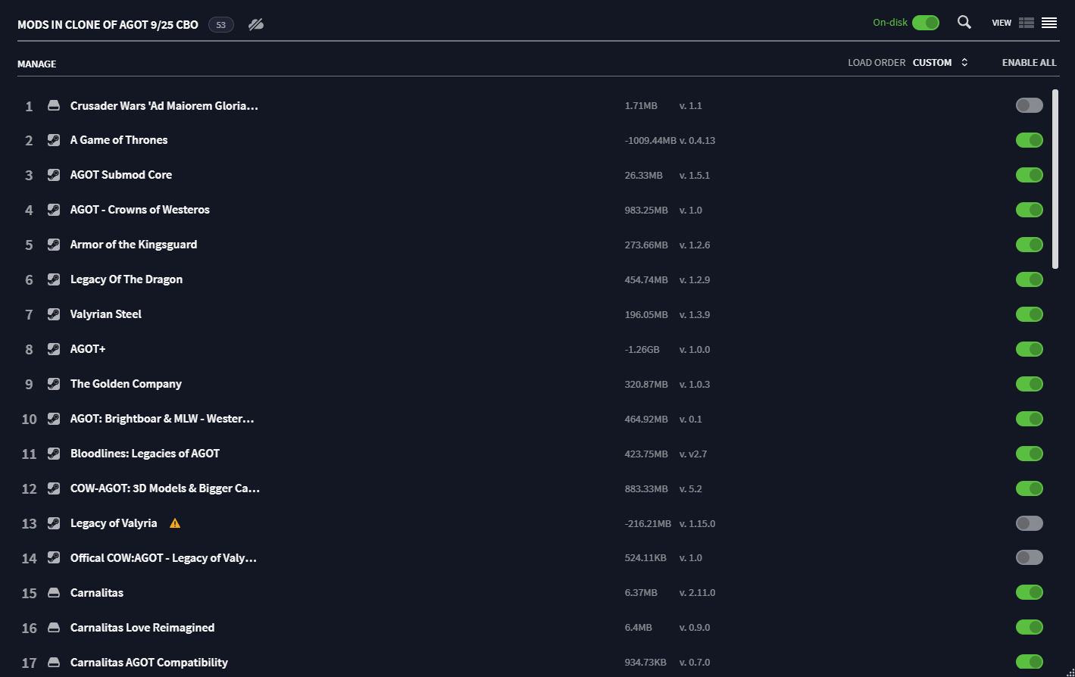Screen dimensions: 1075x677
Task: Turn off Legacy Of The Dragon
Action: (1030, 279)
